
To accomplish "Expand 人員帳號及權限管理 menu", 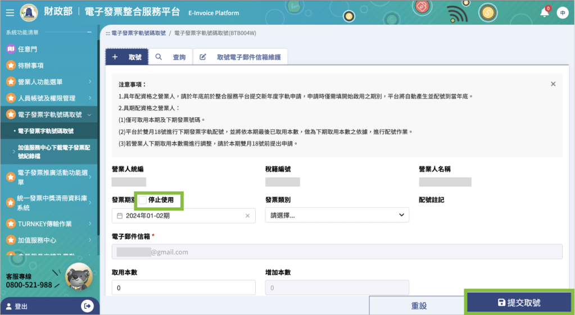I will (48, 98).
